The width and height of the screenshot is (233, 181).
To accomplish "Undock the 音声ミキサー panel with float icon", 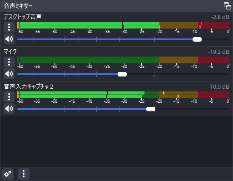I will [x=227, y=6].
